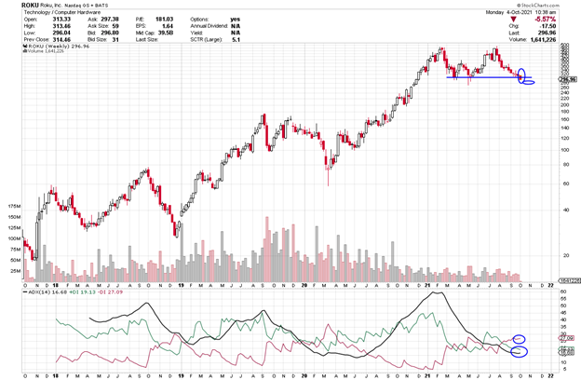Click year label 22 on the ADX panel time axis

(551, 376)
